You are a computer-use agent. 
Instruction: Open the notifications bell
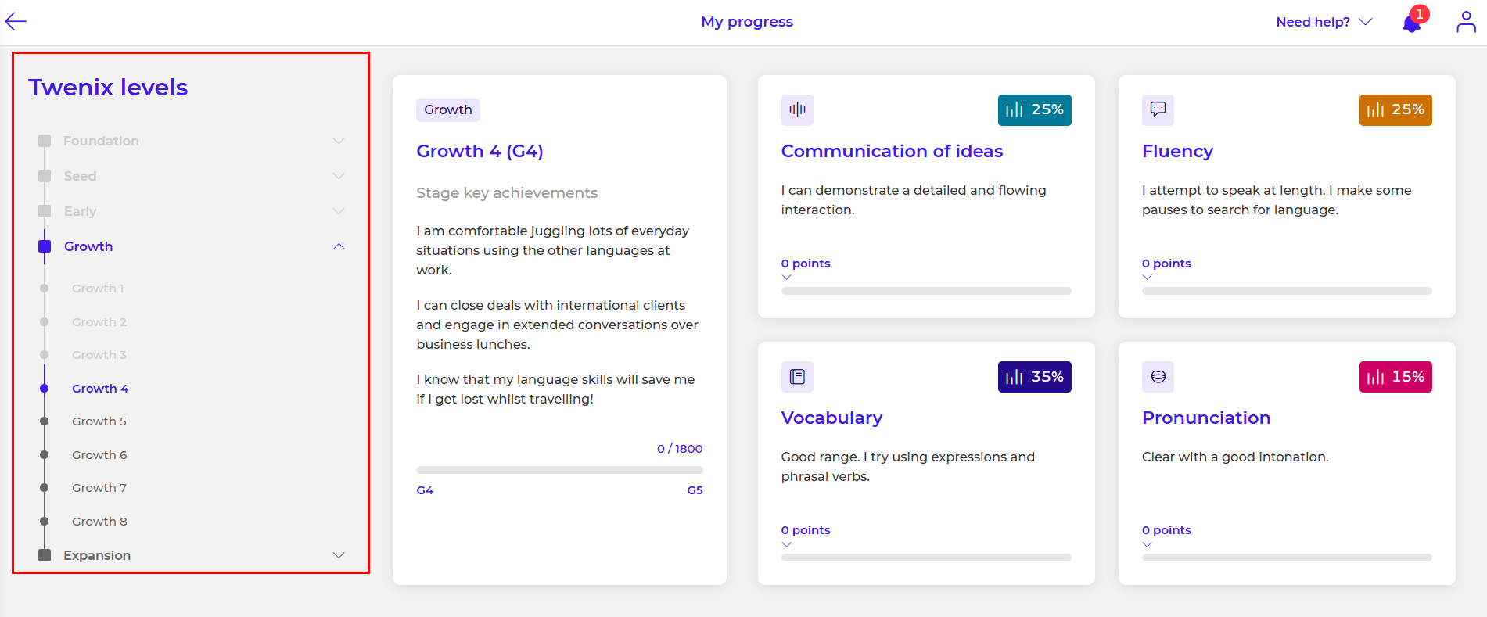coord(1412,23)
